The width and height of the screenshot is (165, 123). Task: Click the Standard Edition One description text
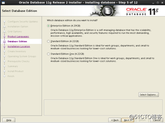point(102,60)
